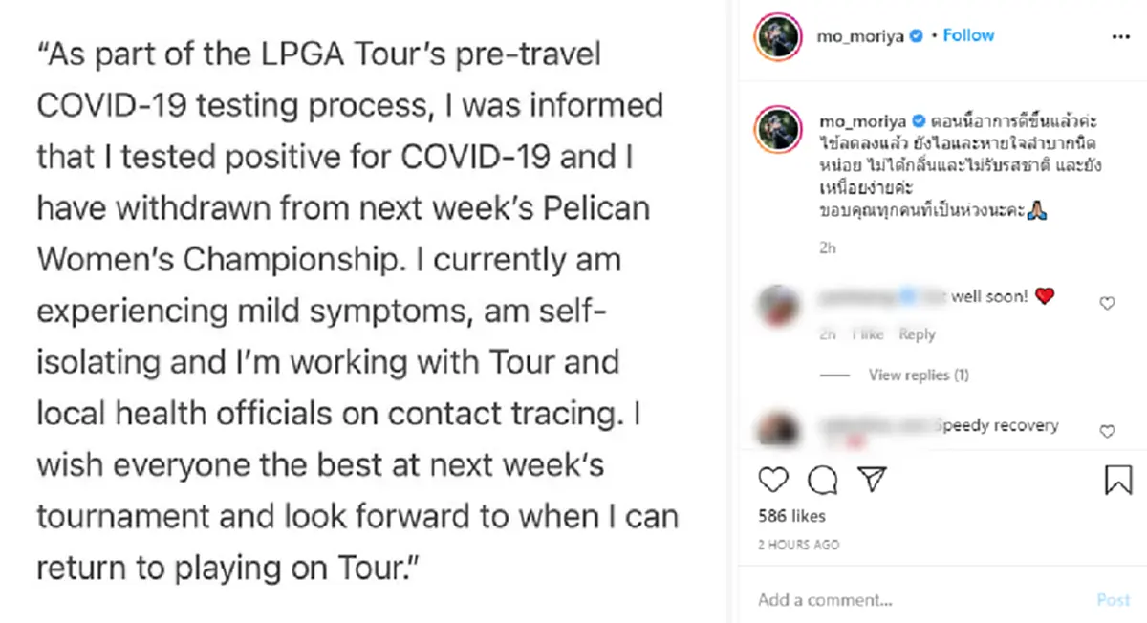This screenshot has height=623, width=1147.
Task: Click the 2 HOURS AGO timestamp
Action: pyautogui.click(x=799, y=544)
